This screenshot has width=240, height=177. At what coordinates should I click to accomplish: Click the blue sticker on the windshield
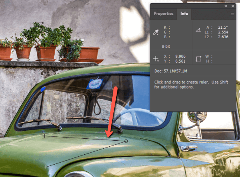pyautogui.click(x=95, y=84)
